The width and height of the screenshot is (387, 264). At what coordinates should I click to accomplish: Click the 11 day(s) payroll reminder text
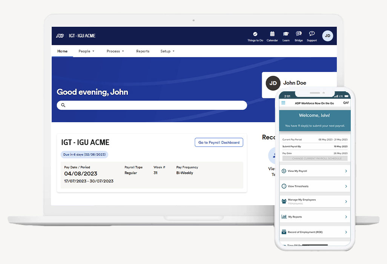point(315,126)
